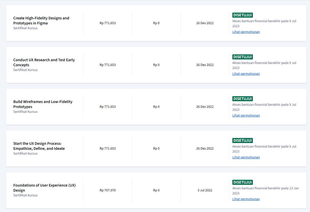Open Lihat permohonan for Figma prototypes course
The image size is (310, 212).
click(x=246, y=32)
